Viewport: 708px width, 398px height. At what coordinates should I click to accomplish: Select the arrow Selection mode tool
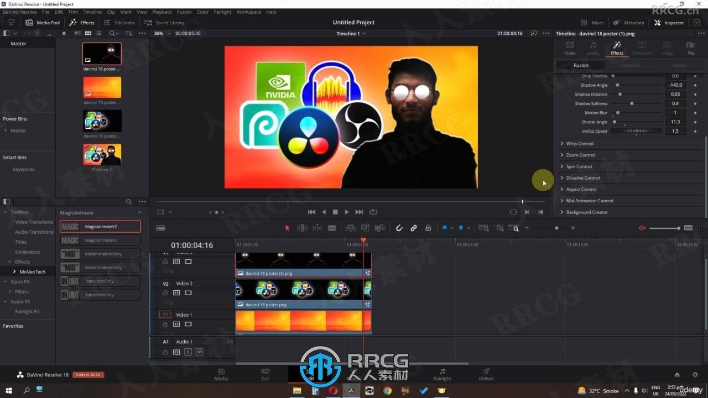287,228
